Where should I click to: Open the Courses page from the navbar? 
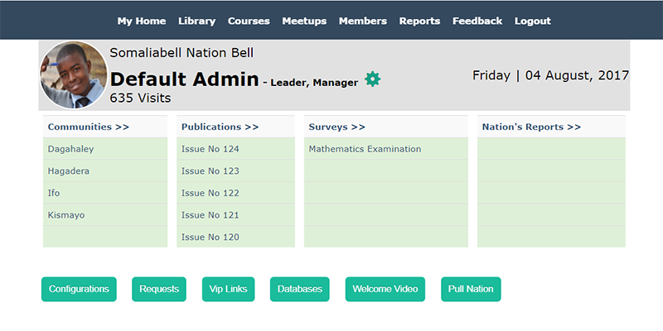pyautogui.click(x=249, y=21)
